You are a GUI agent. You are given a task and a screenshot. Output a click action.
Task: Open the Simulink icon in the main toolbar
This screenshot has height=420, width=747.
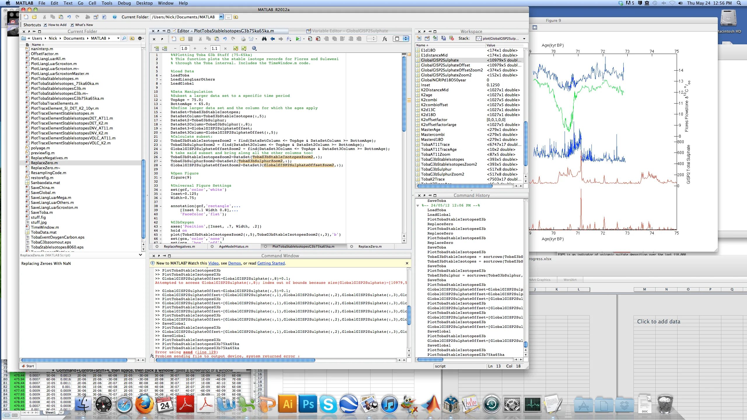tap(88, 17)
